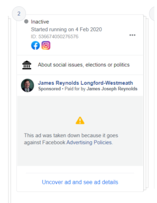This screenshot has width=157, height=203.
Task: Click the Facebook platform icon
Action: 35,45
